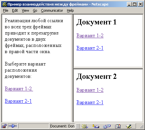
Task: Click Вариант 2-1 link under Документ 2
Action: tap(90, 102)
